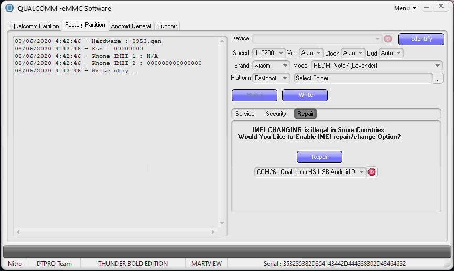Click the 'Phone IMEI-1 : N/A' log line
454x271 pixels.
click(87, 56)
